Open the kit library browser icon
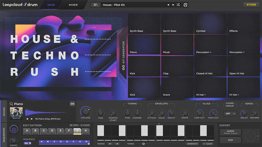This screenshot has height=147, width=262. coord(95,5)
